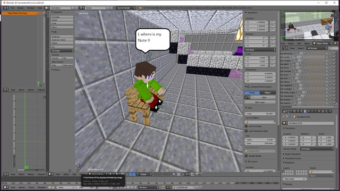Click the Blender logo icon in info header
This screenshot has width=340, height=191.
point(140,8)
